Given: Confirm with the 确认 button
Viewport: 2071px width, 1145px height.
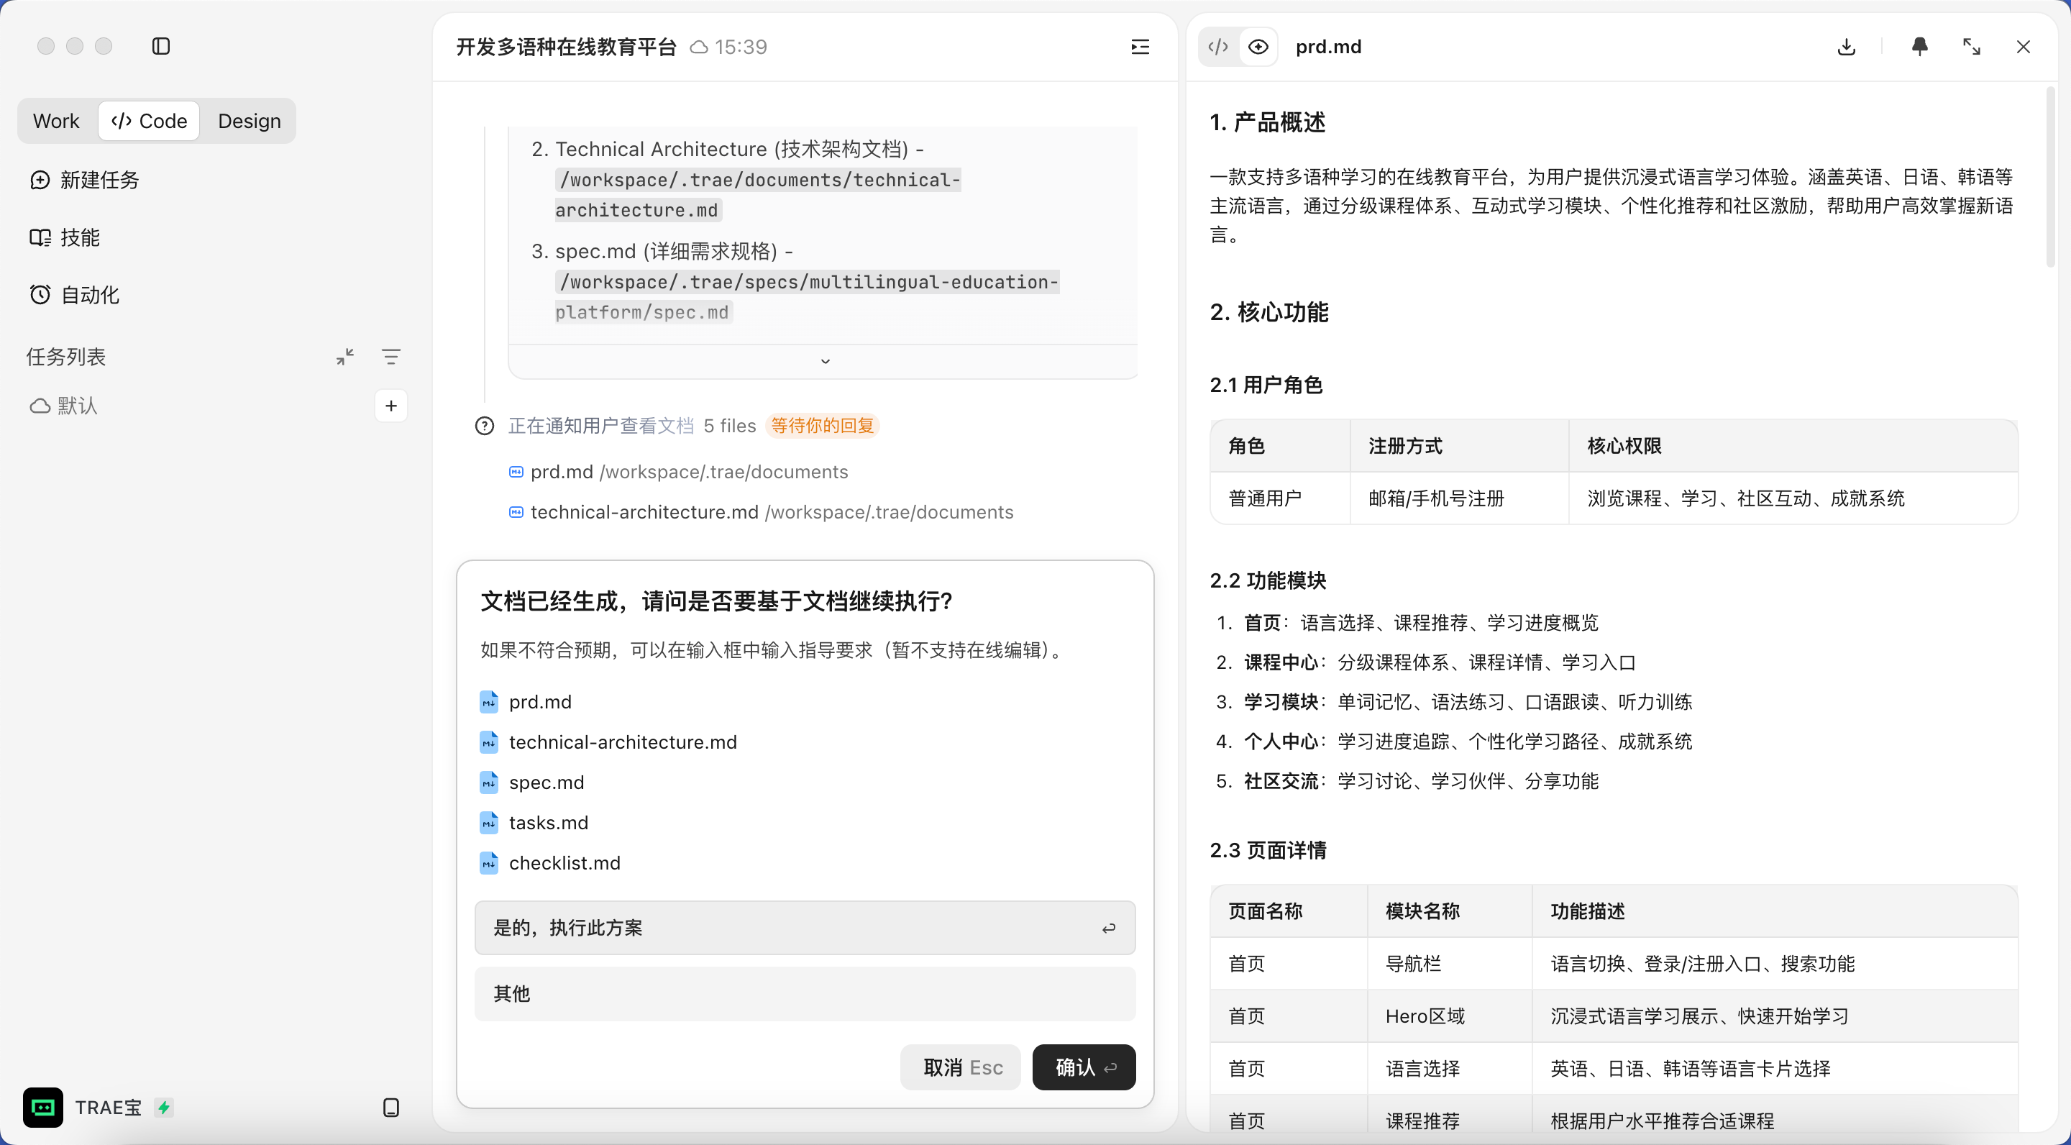Looking at the screenshot, I should (1084, 1067).
